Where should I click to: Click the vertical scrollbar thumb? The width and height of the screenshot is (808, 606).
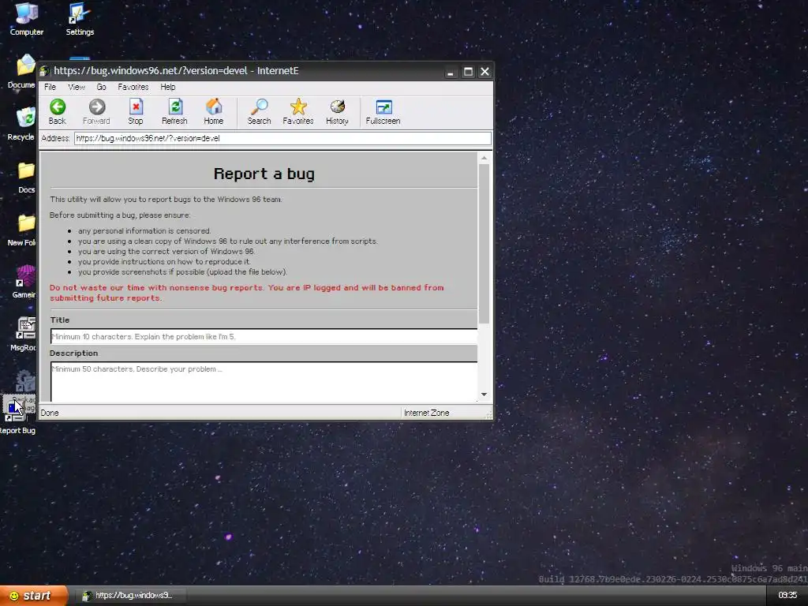point(484,244)
